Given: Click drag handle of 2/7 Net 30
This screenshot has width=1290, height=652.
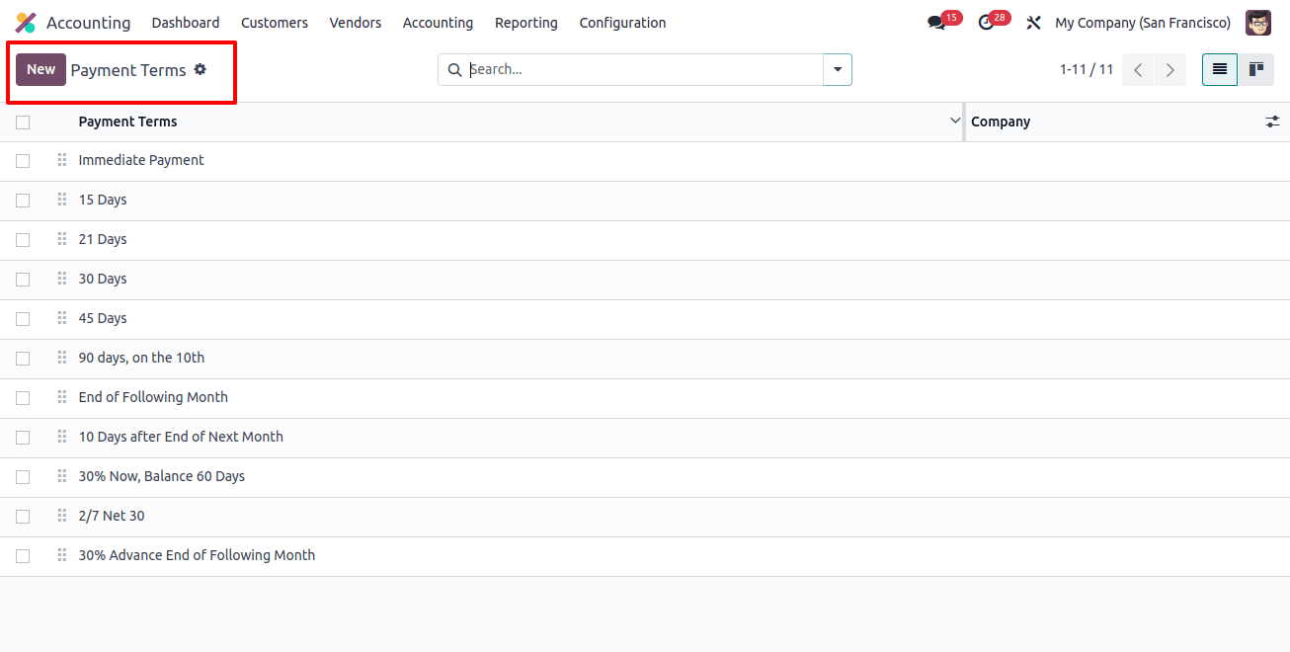Looking at the screenshot, I should coord(62,516).
